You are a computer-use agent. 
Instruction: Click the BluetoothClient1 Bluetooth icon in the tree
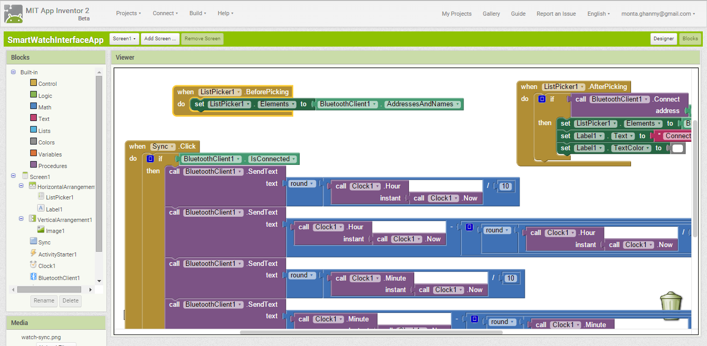[34, 277]
